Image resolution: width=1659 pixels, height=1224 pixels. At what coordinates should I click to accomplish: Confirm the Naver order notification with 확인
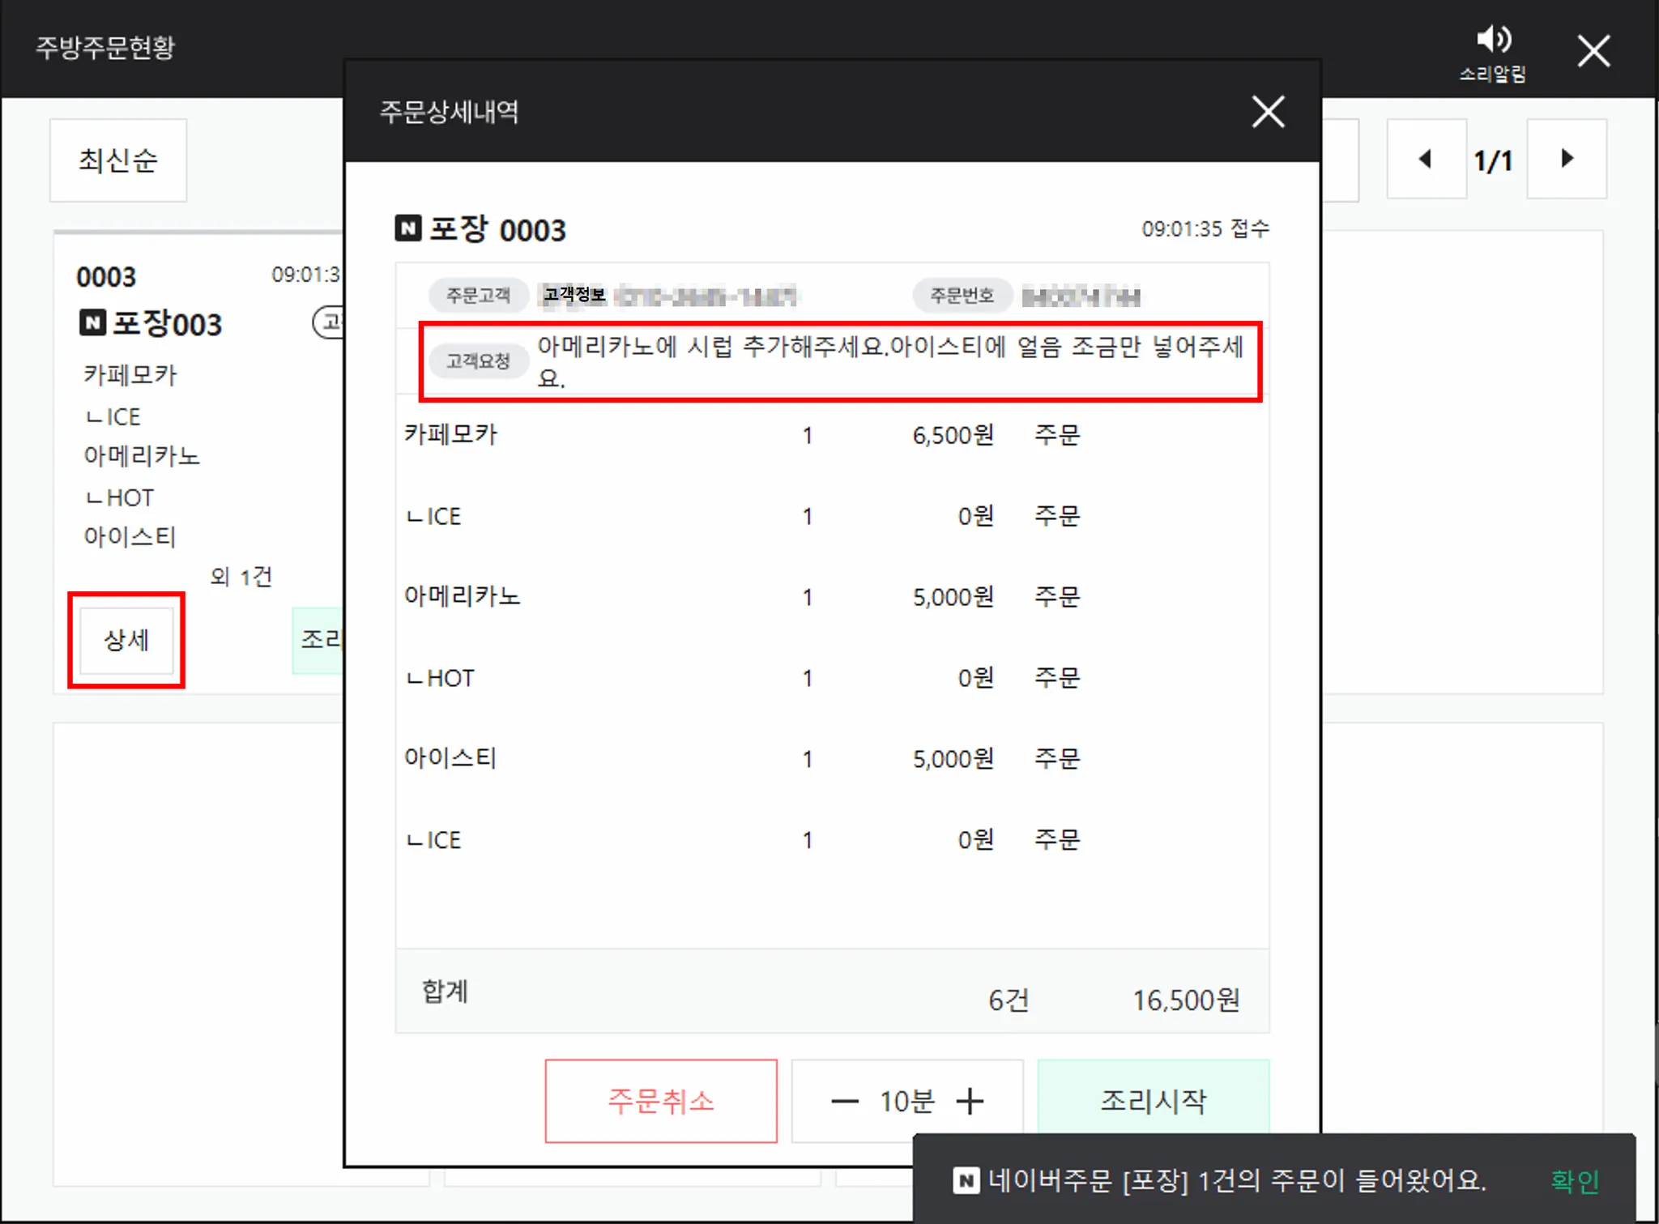(1574, 1181)
